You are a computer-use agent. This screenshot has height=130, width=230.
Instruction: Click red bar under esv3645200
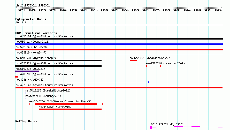(66, 104)
